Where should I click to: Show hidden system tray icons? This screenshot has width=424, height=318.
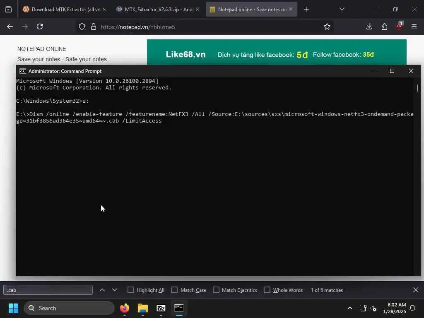[x=349, y=308]
